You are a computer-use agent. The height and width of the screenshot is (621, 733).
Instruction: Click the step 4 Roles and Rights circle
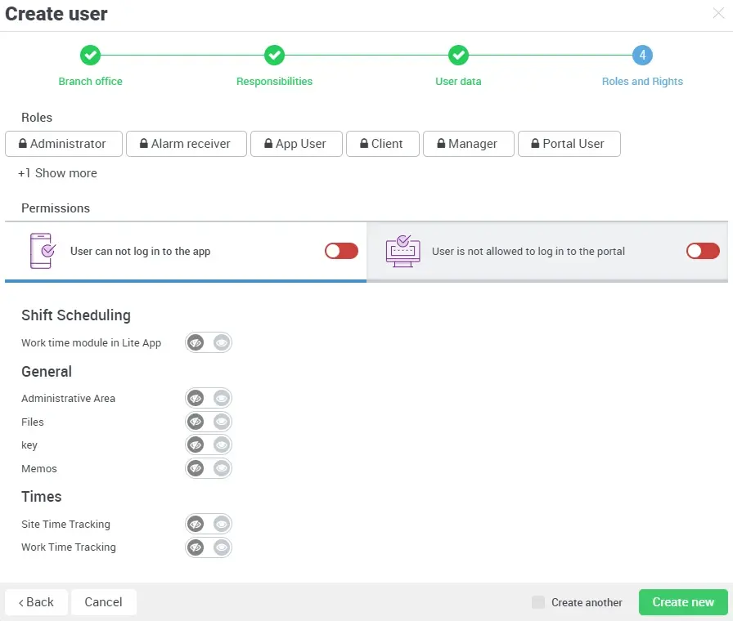(642, 56)
